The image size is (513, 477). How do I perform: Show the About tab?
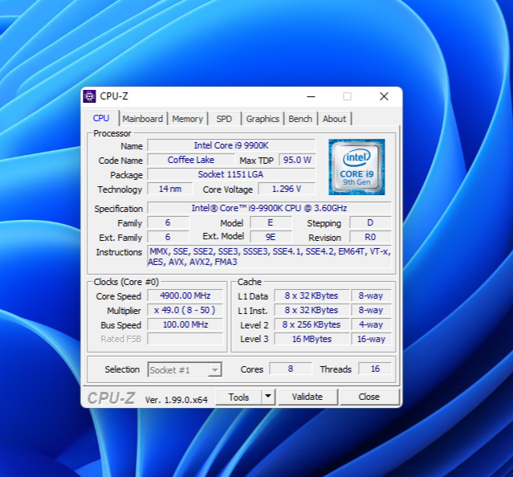click(x=334, y=119)
